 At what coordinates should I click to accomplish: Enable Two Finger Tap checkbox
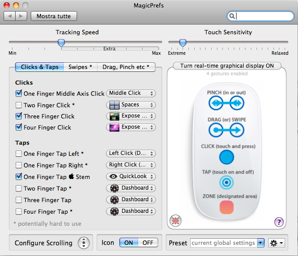[x=19, y=188]
